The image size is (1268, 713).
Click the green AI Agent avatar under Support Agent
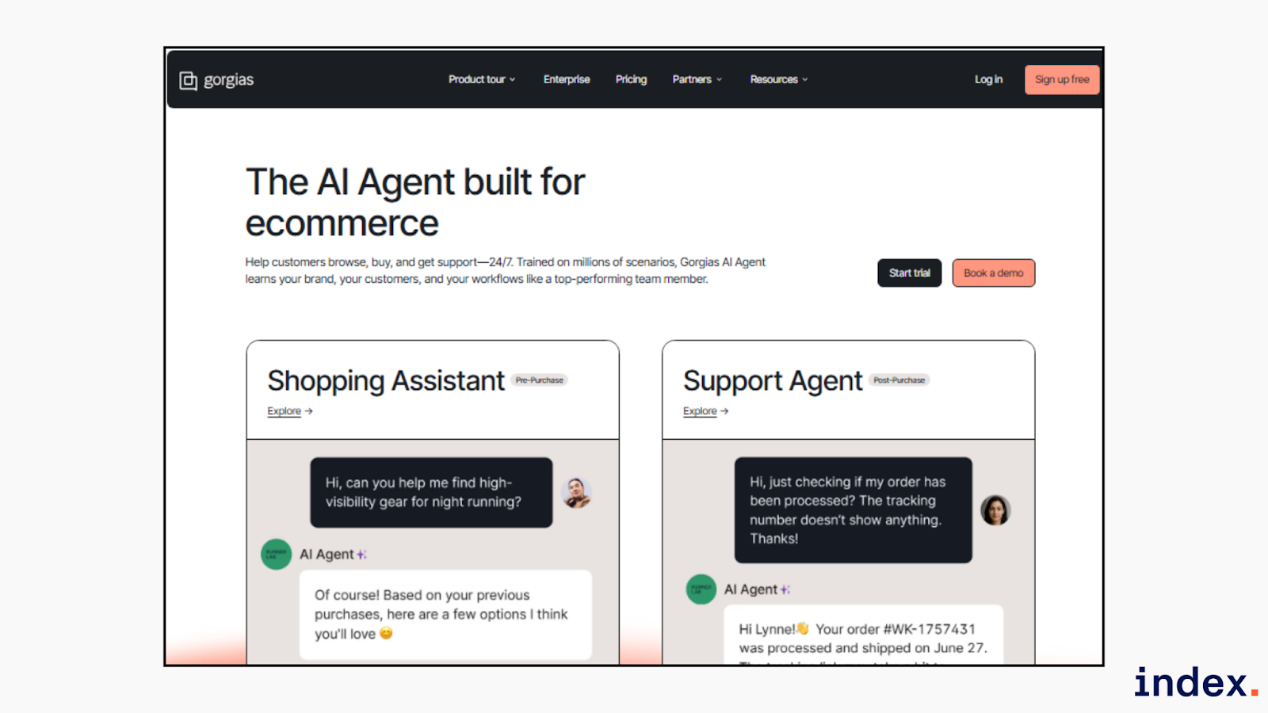click(701, 589)
